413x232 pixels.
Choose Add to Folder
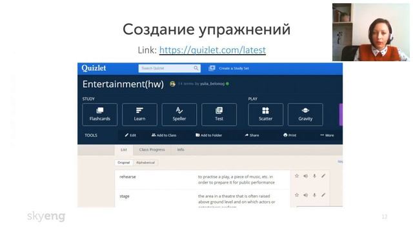(x=208, y=135)
